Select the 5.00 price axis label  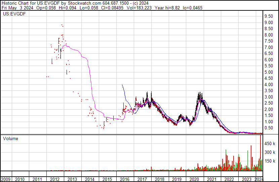point(268,72)
